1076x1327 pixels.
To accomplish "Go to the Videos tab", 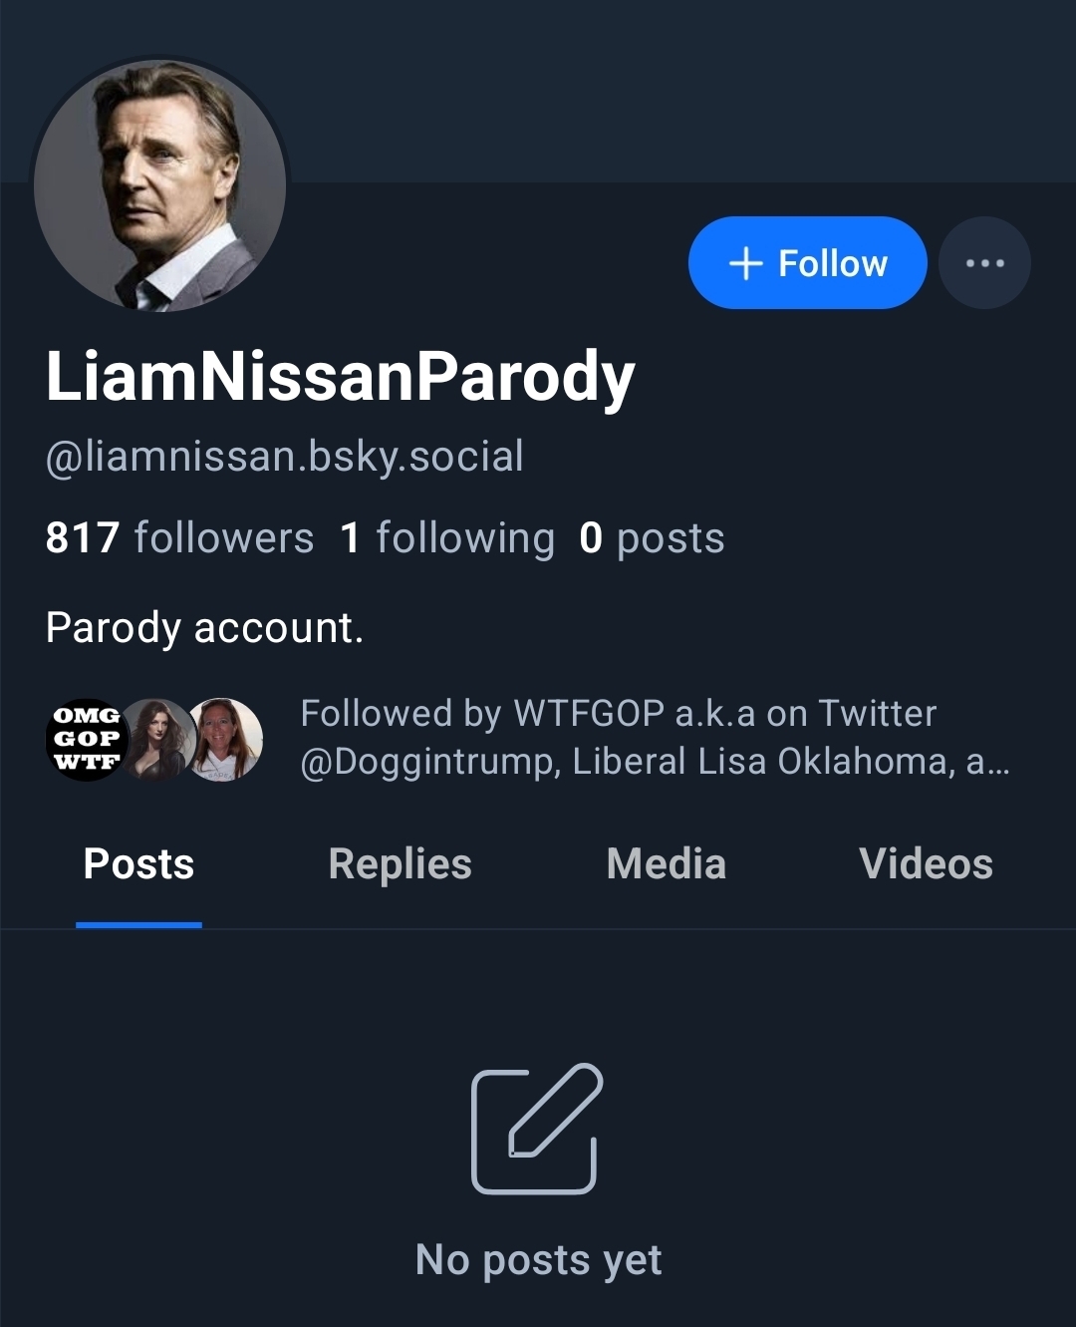I will click(x=926, y=864).
